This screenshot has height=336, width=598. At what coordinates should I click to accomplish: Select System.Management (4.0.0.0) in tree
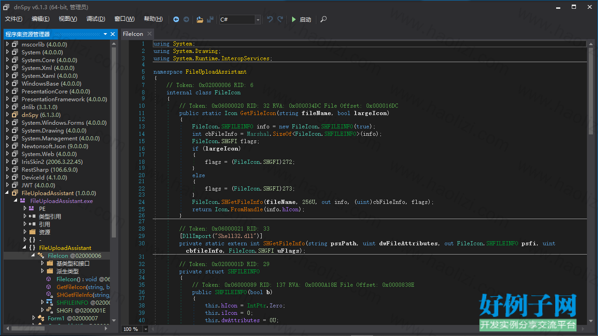click(x=61, y=139)
